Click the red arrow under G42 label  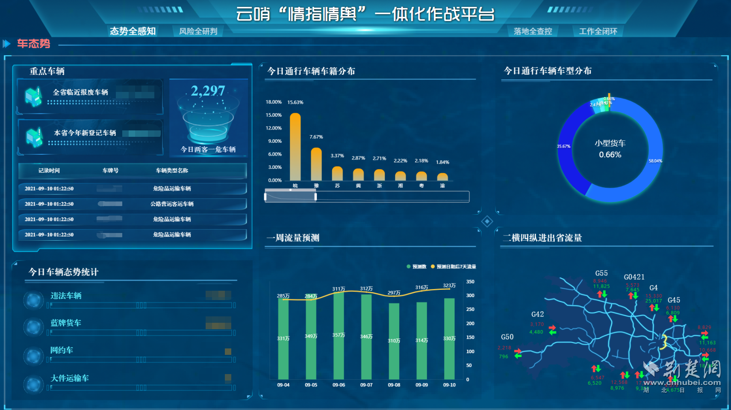(552, 327)
